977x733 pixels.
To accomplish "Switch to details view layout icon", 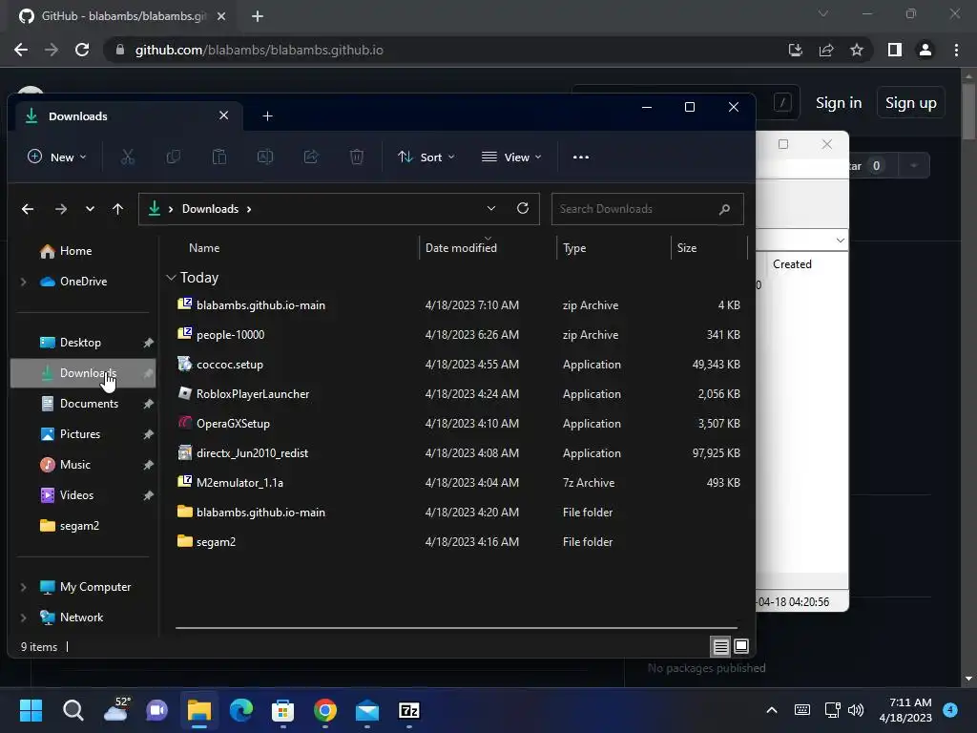I will coord(720,646).
